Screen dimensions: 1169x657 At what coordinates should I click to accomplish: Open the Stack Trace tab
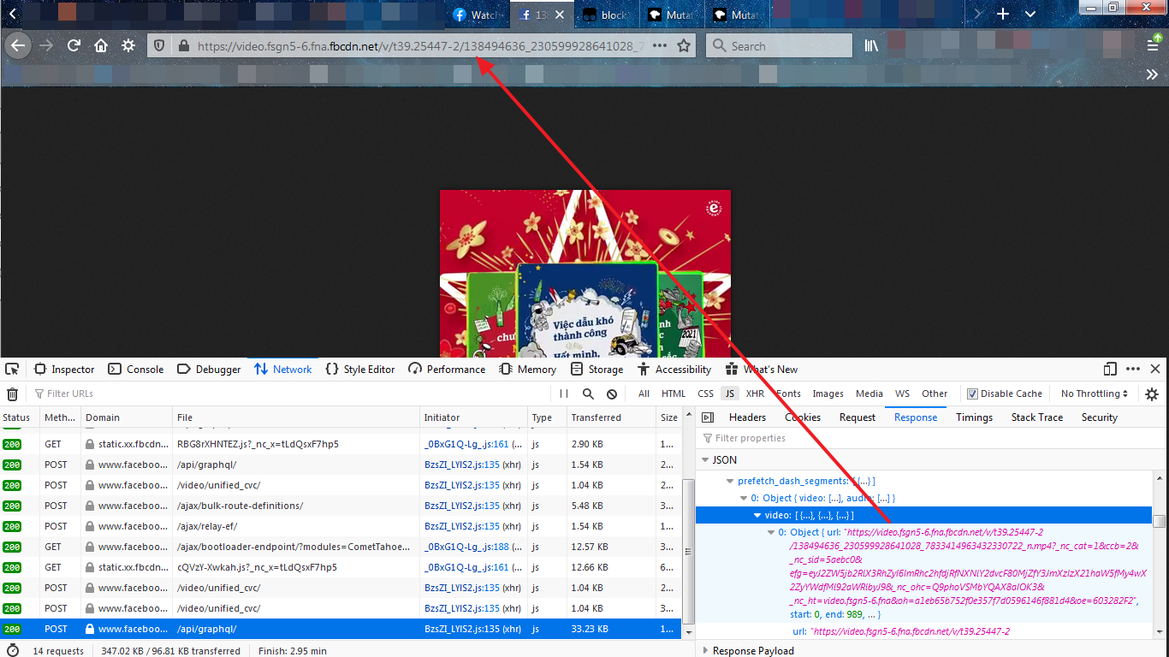(1037, 417)
